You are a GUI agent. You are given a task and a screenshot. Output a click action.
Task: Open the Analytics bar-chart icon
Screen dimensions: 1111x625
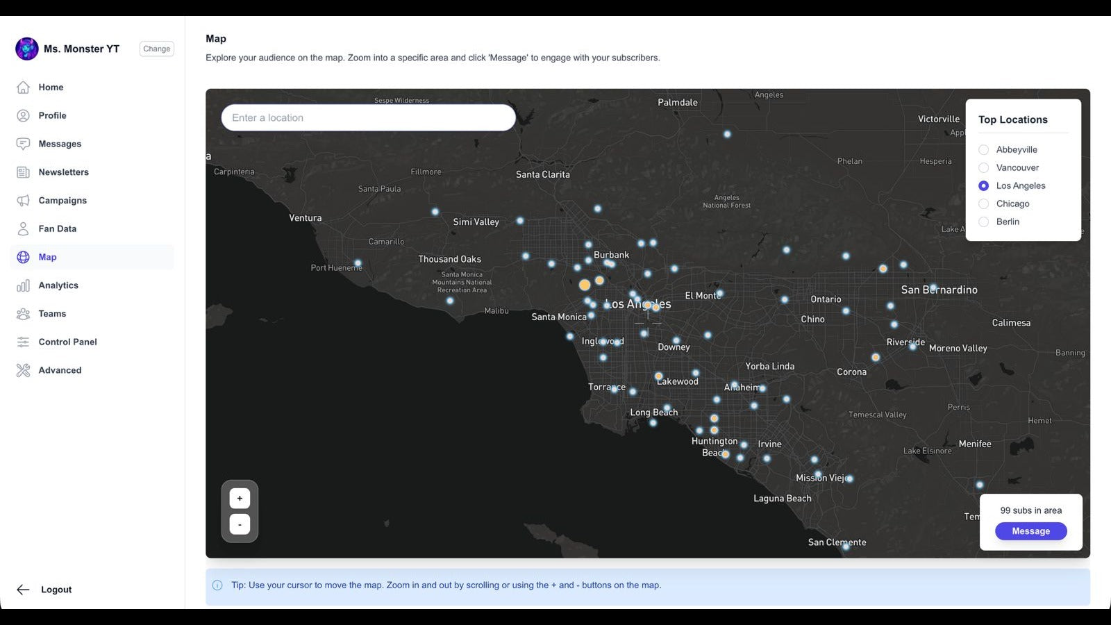pyautogui.click(x=24, y=285)
